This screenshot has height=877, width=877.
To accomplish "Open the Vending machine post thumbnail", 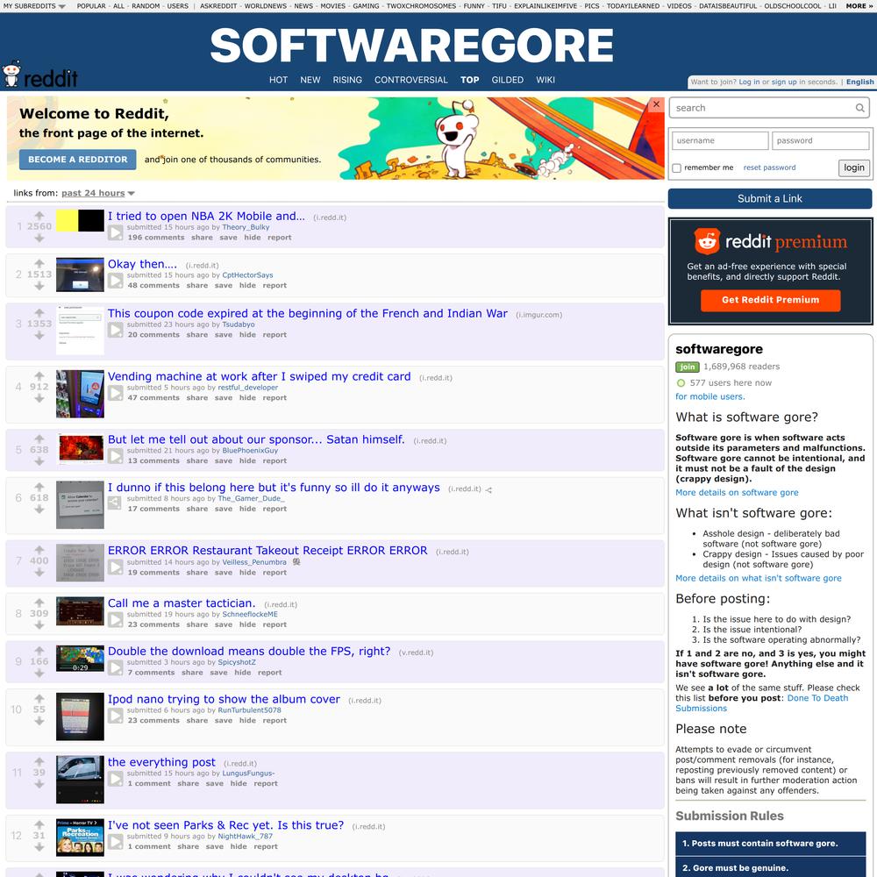I will coord(80,394).
